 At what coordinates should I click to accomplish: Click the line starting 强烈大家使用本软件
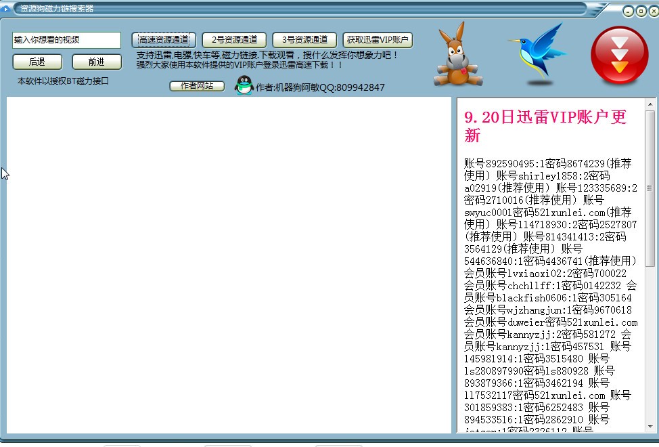240,65
